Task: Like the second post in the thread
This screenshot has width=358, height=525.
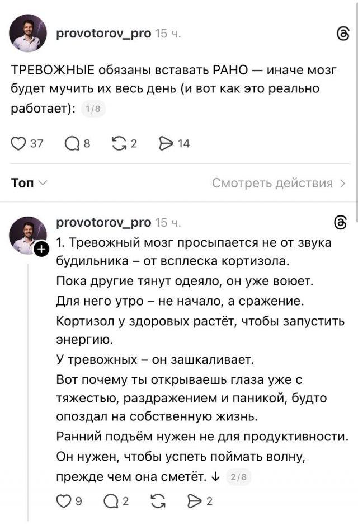Action: click(63, 502)
